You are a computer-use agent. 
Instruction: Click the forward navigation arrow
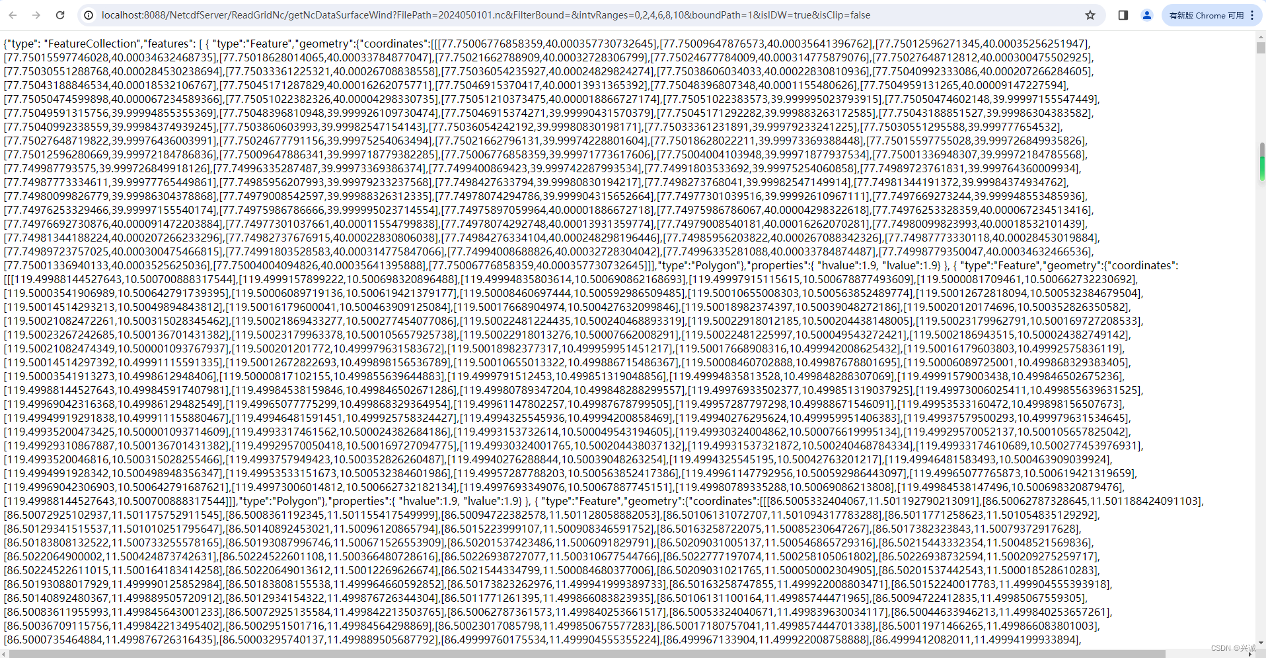click(36, 15)
